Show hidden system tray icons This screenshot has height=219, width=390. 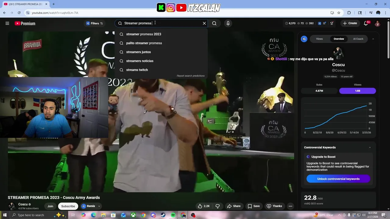pos(339,215)
